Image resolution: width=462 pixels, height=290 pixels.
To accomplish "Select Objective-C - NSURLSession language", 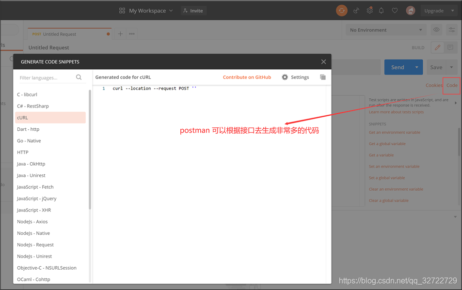I will [x=50, y=268].
